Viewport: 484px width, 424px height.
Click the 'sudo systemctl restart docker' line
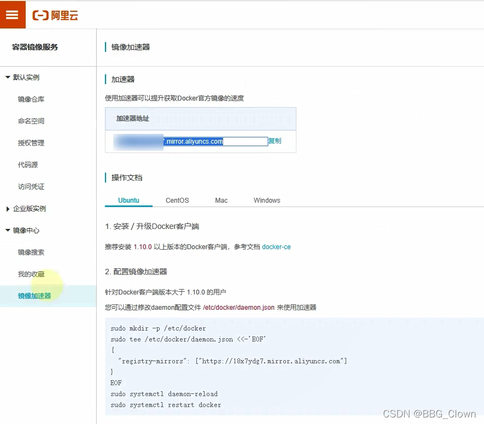pos(166,405)
